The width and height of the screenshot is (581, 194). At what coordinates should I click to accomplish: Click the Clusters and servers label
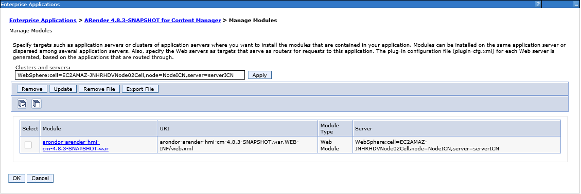(43, 68)
